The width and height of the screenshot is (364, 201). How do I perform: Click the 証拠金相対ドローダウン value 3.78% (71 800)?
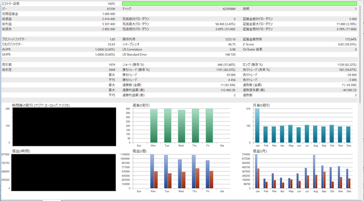[x=346, y=29]
